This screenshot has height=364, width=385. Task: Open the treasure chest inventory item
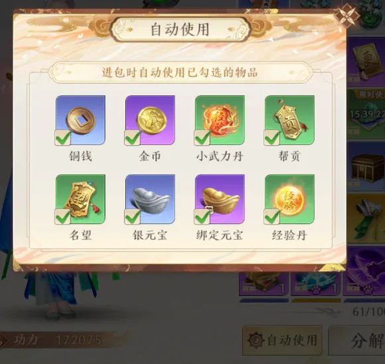(x=366, y=167)
